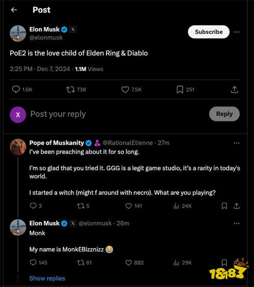The image size is (254, 287).
Task: Bookmark the main post with 251 bookmarks
Action: (x=185, y=89)
